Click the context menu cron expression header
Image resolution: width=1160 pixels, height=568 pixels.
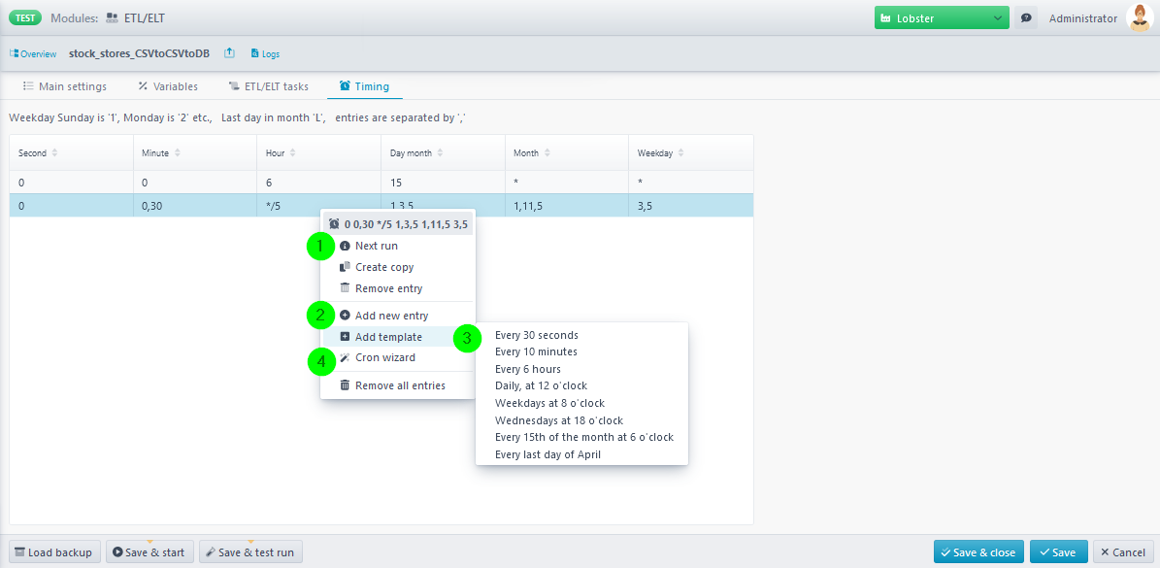pyautogui.click(x=398, y=223)
